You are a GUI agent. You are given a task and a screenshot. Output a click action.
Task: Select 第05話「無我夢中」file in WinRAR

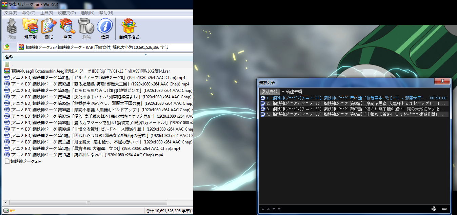(x=98, y=103)
